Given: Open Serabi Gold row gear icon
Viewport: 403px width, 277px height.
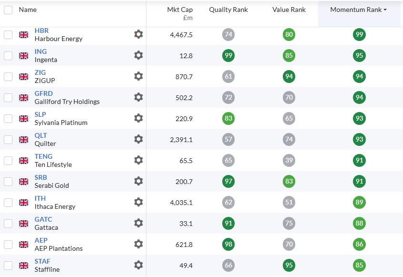Looking at the screenshot, I should [138, 181].
